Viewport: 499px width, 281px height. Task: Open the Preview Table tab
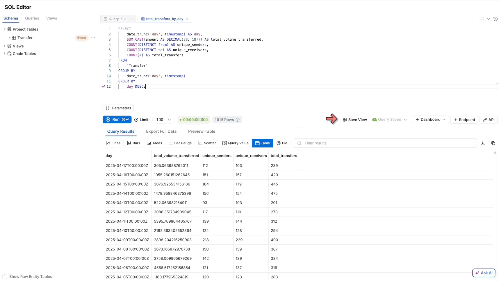coord(202,132)
